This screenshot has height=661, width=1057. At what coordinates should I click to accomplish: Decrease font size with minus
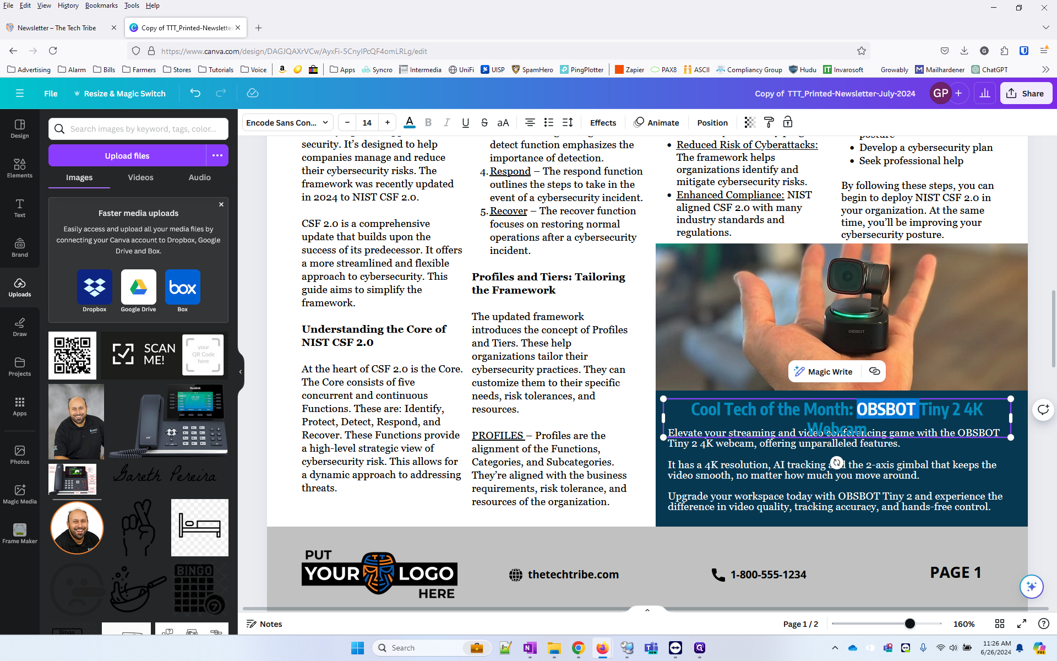tap(347, 122)
